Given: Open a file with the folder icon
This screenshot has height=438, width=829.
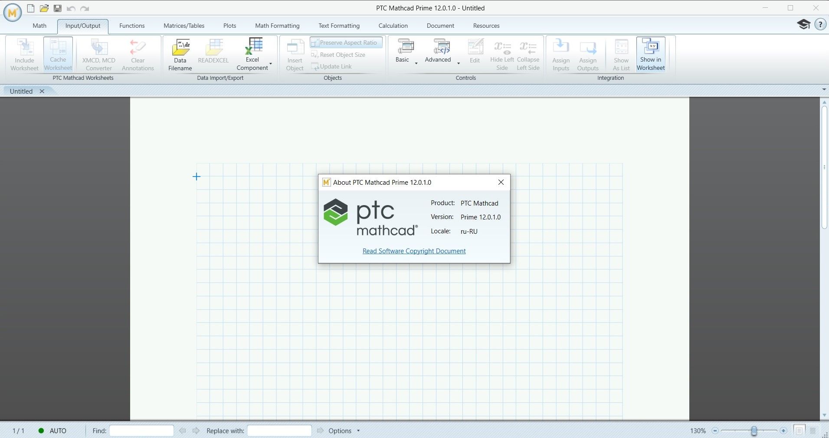Looking at the screenshot, I should coord(44,8).
